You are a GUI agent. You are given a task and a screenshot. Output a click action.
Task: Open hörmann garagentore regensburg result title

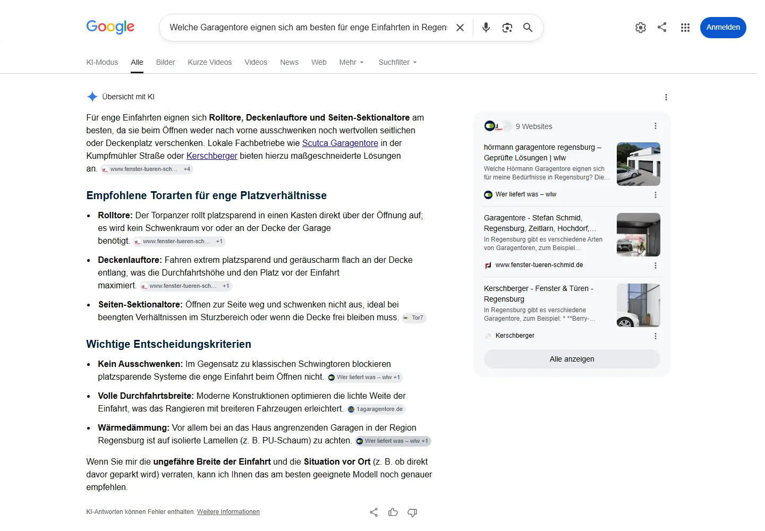click(x=543, y=152)
